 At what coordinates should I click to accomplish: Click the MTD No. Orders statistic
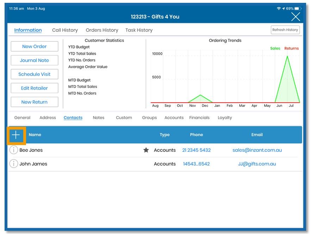pyautogui.click(x=82, y=93)
